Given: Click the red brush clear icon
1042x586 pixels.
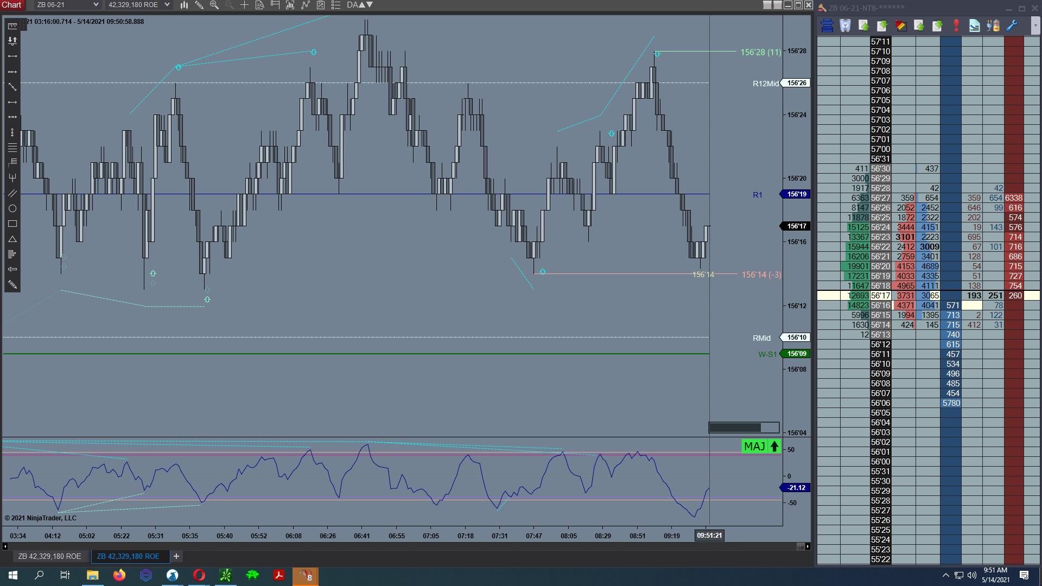Looking at the screenshot, I should [901, 26].
